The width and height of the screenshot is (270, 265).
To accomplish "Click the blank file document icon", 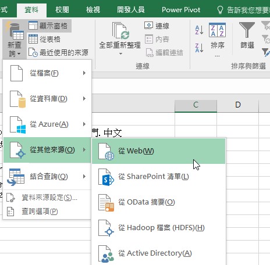I will tap(16, 73).
